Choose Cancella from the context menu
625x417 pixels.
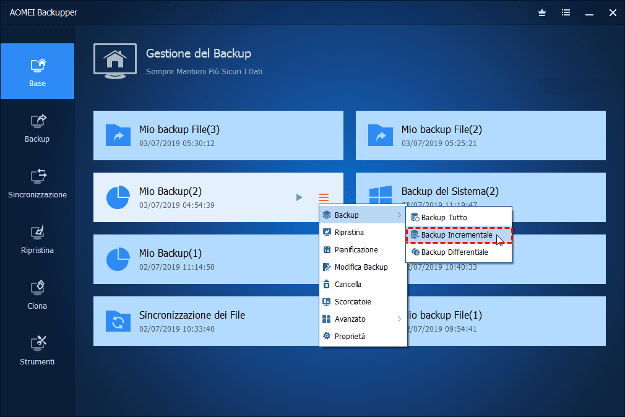363,284
